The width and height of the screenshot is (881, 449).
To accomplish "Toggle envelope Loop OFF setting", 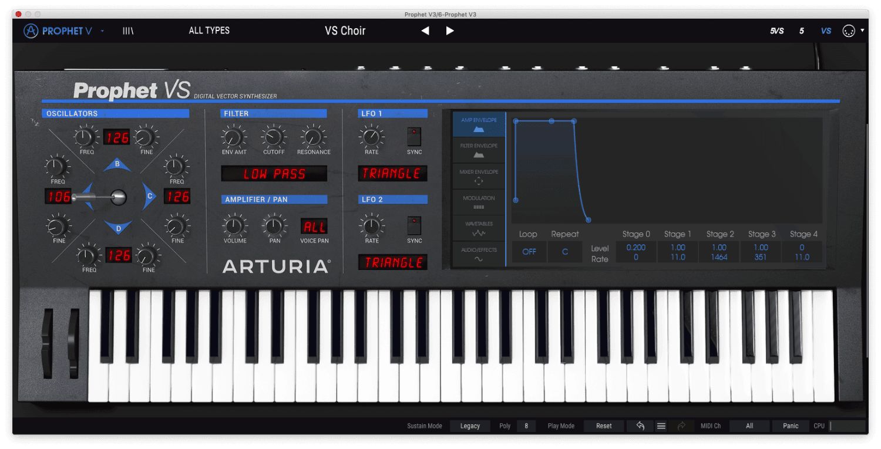I will [529, 252].
